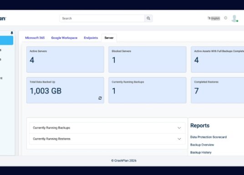Screen dimensions: 244x175
Task: Click the Reports heading
Action: [x=200, y=126]
